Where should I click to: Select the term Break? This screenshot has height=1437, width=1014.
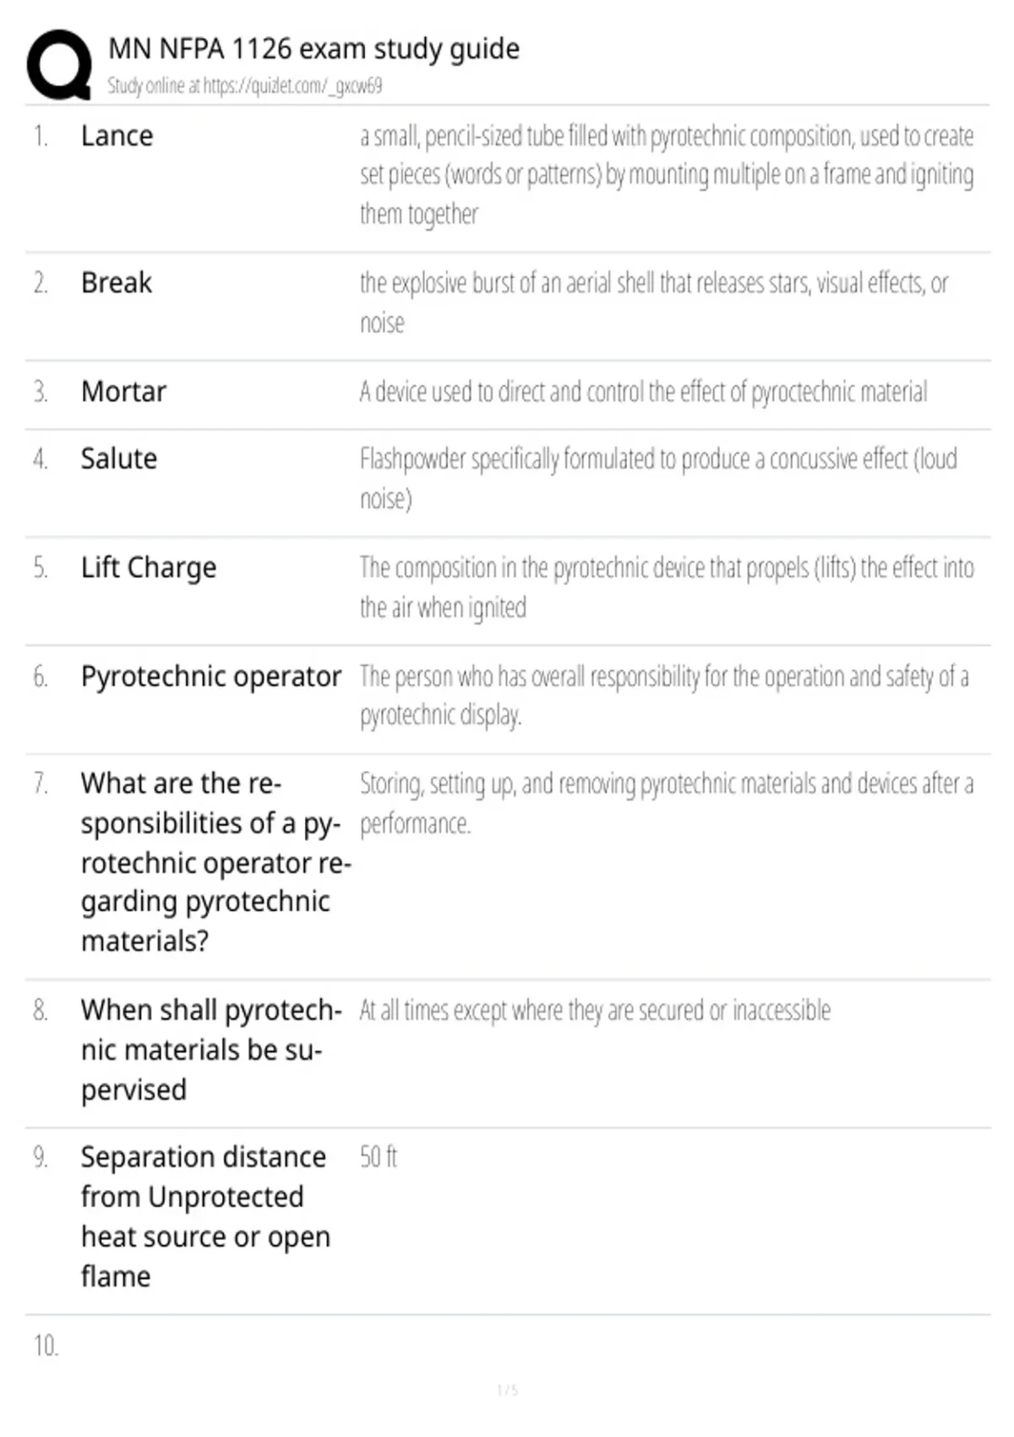point(116,282)
